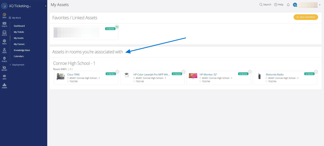
Task: Expand the Deployment section
Action: [17, 65]
